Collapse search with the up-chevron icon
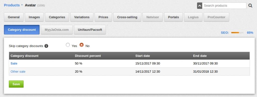Image resolution: width=257 pixels, height=97 pixels. coord(200,6)
